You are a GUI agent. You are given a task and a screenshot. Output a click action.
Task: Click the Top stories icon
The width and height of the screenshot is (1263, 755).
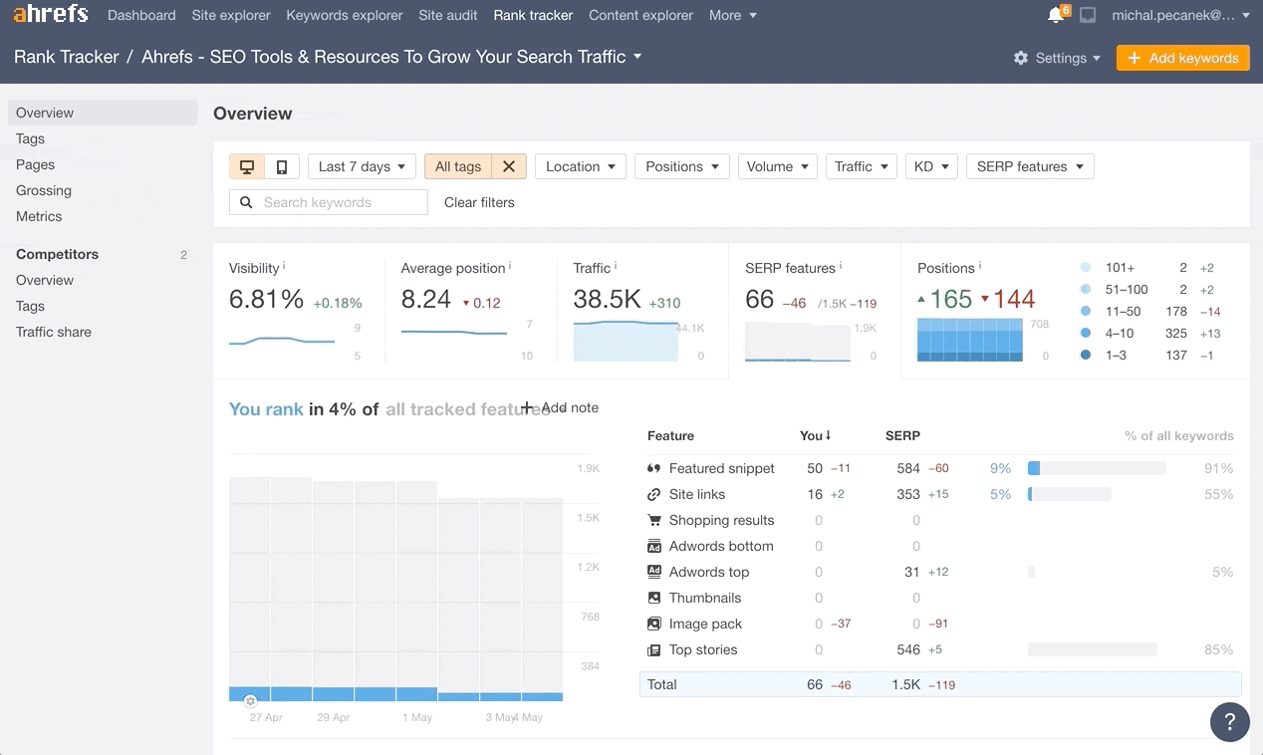pos(654,649)
